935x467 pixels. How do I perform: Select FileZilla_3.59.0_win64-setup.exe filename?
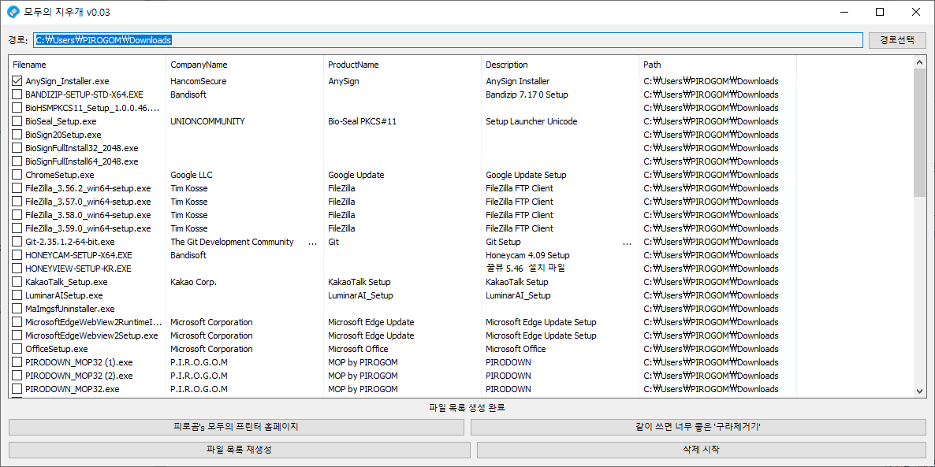88,228
